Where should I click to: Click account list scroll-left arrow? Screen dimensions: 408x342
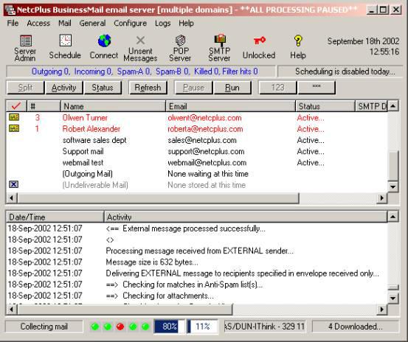pos(11,198)
